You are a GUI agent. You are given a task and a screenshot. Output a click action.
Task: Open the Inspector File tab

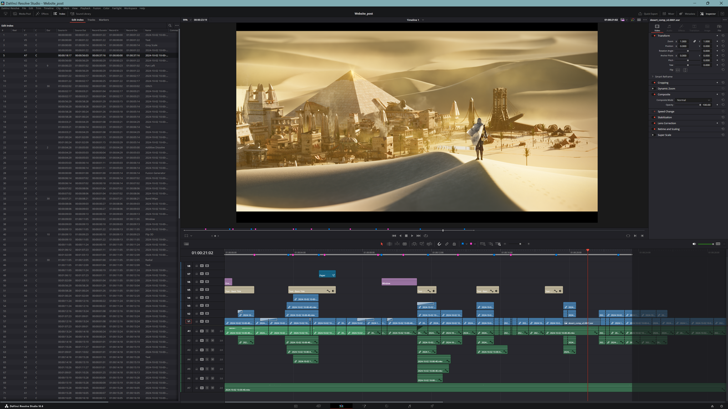coord(719,28)
